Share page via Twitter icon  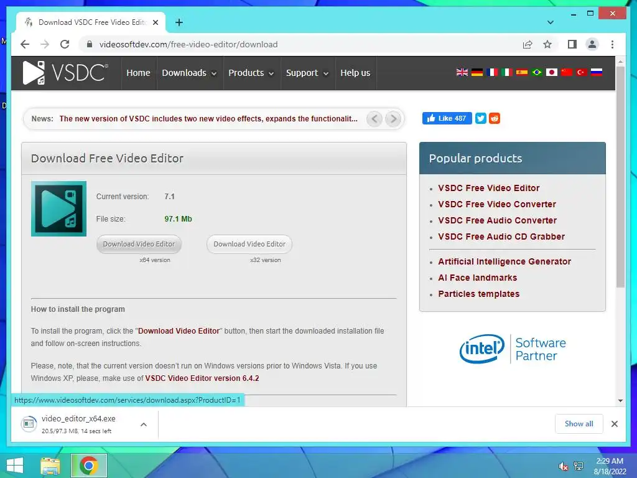point(481,118)
